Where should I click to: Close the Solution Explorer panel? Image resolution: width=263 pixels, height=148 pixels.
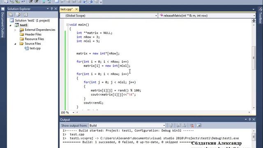[56, 9]
